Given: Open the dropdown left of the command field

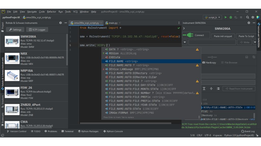Looking at the screenshot, I should [x=185, y=42].
